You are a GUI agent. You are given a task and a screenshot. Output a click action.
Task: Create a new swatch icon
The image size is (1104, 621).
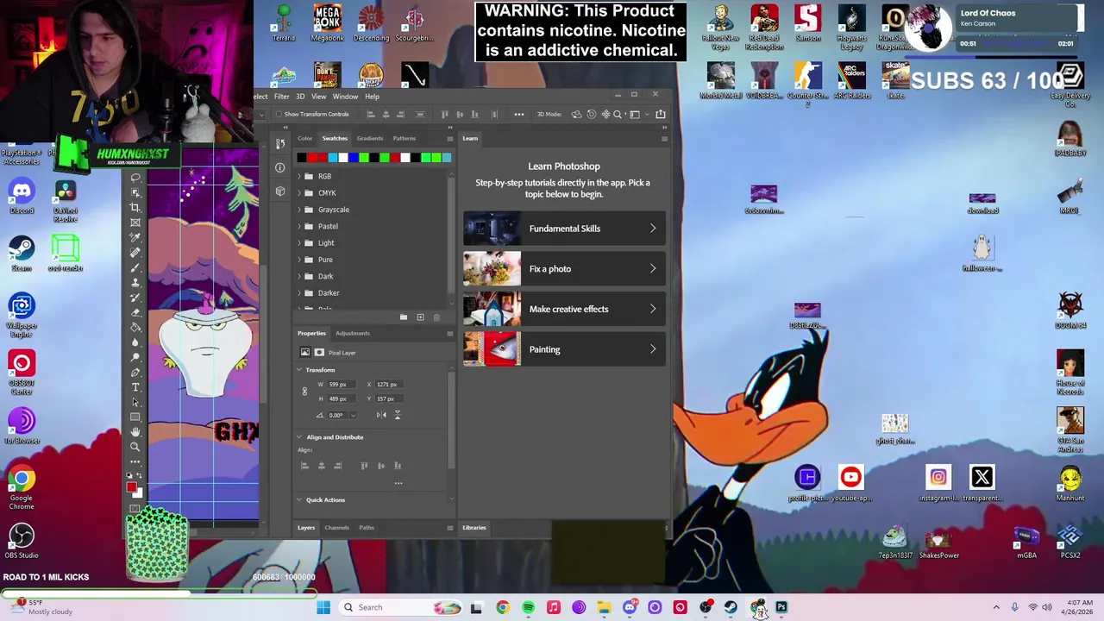[x=420, y=317]
